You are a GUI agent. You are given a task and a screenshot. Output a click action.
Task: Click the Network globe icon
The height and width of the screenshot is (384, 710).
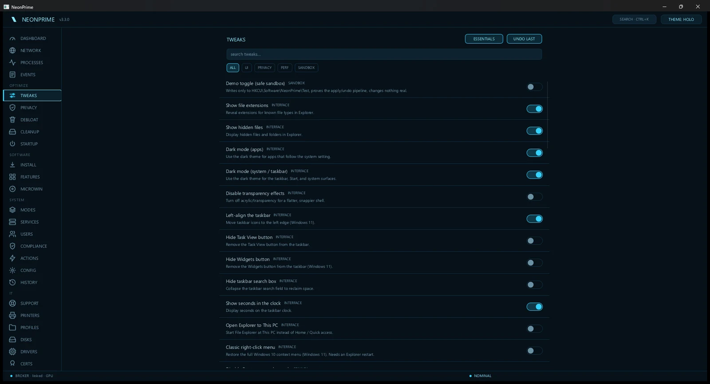[x=12, y=51]
